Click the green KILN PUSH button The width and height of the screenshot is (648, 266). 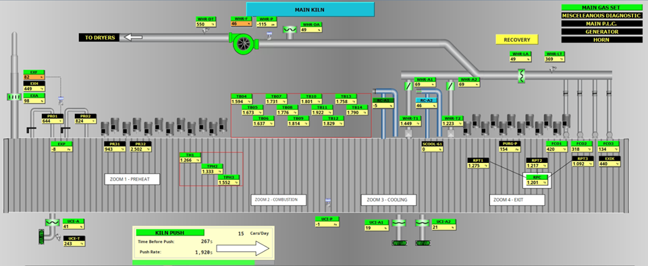[x=170, y=232]
